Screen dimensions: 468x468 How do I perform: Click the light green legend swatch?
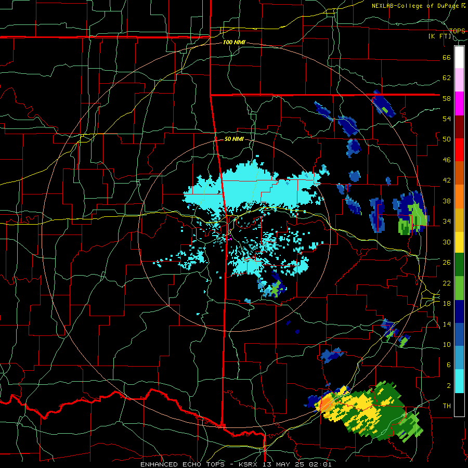tap(459, 288)
